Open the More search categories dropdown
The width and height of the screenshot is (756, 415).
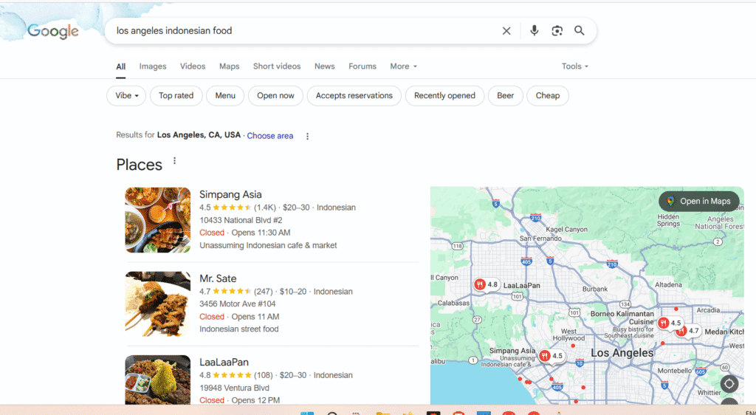point(404,66)
